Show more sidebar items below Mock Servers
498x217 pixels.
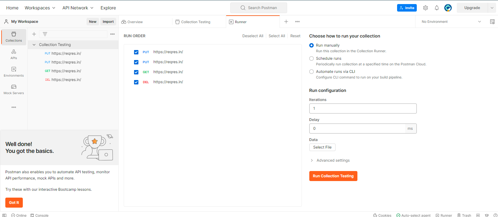pos(14,107)
